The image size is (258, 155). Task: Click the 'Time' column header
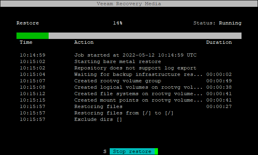pos(26,42)
